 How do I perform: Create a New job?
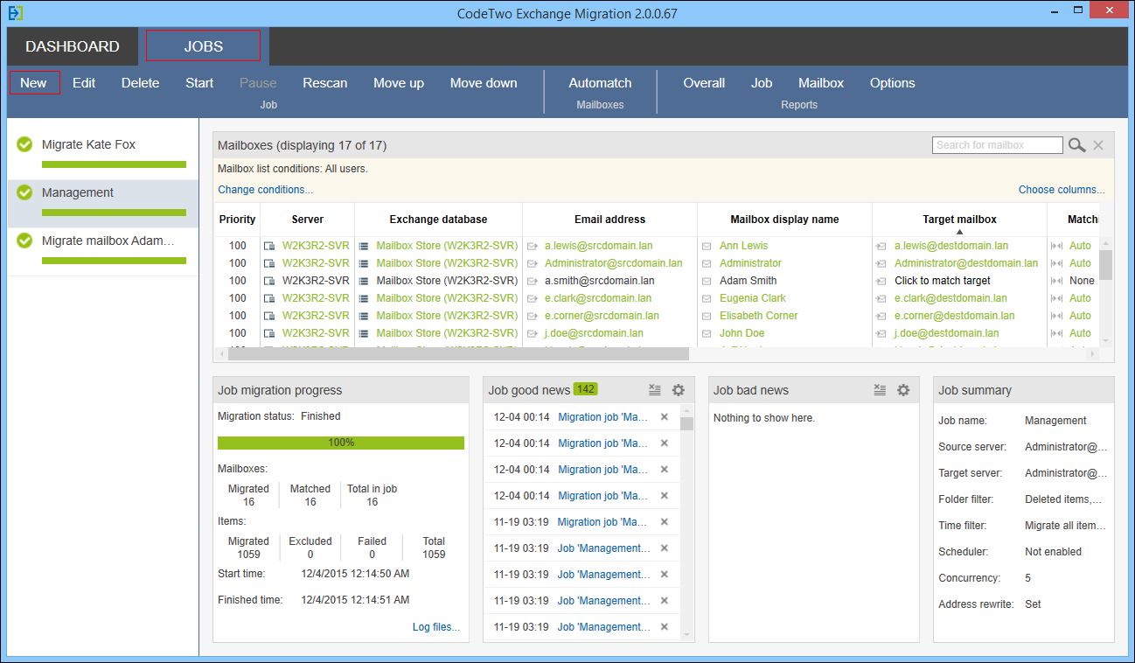[x=34, y=83]
